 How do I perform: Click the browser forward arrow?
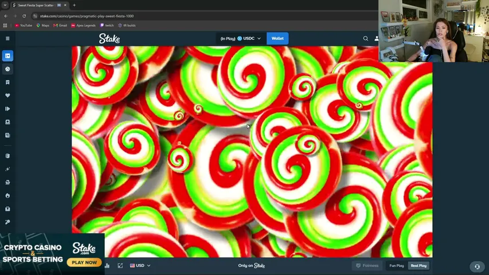pyautogui.click(x=15, y=16)
